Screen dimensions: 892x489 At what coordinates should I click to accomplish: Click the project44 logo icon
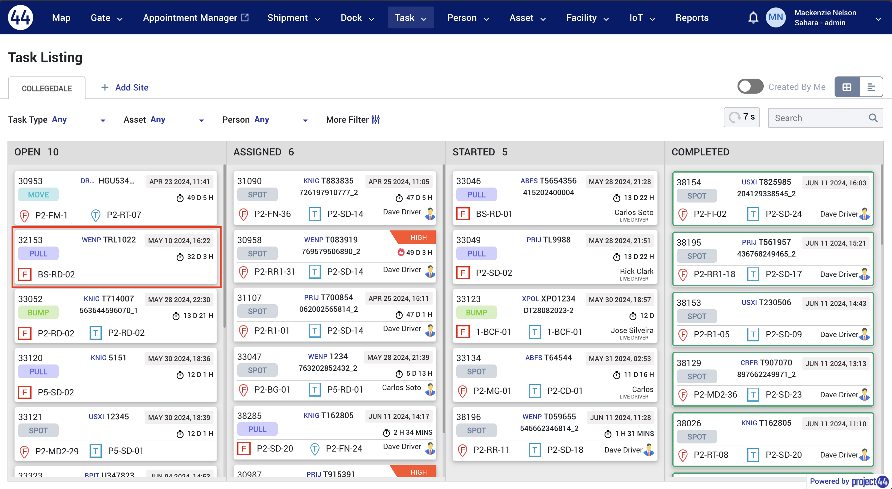coord(20,17)
